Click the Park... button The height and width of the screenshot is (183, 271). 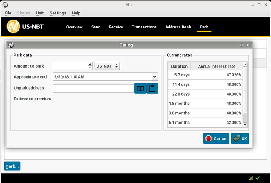point(12,166)
